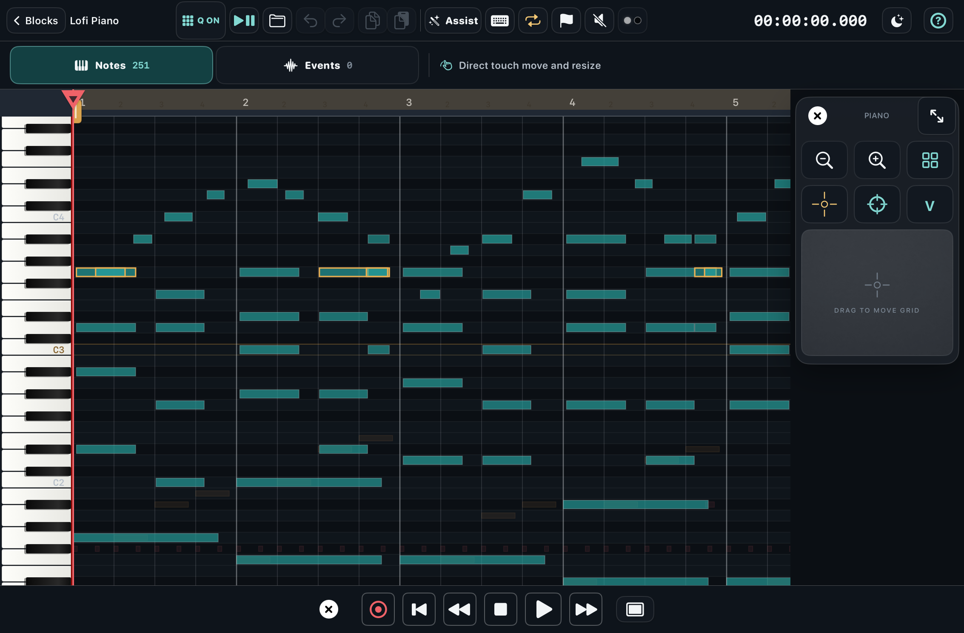Expand the Piano panel with arrows icon
Screen dimensions: 964x633
pyautogui.click(x=937, y=116)
